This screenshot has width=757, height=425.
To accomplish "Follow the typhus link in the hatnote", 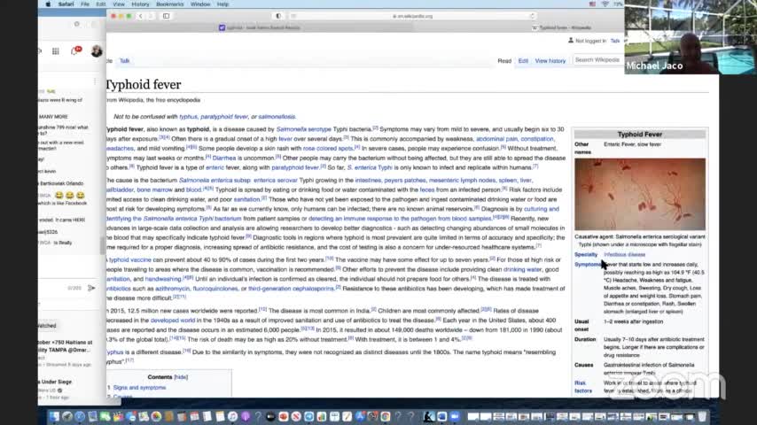I will click(188, 117).
